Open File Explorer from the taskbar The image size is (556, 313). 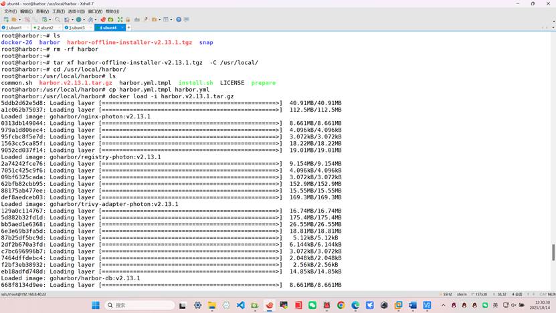tap(212, 305)
